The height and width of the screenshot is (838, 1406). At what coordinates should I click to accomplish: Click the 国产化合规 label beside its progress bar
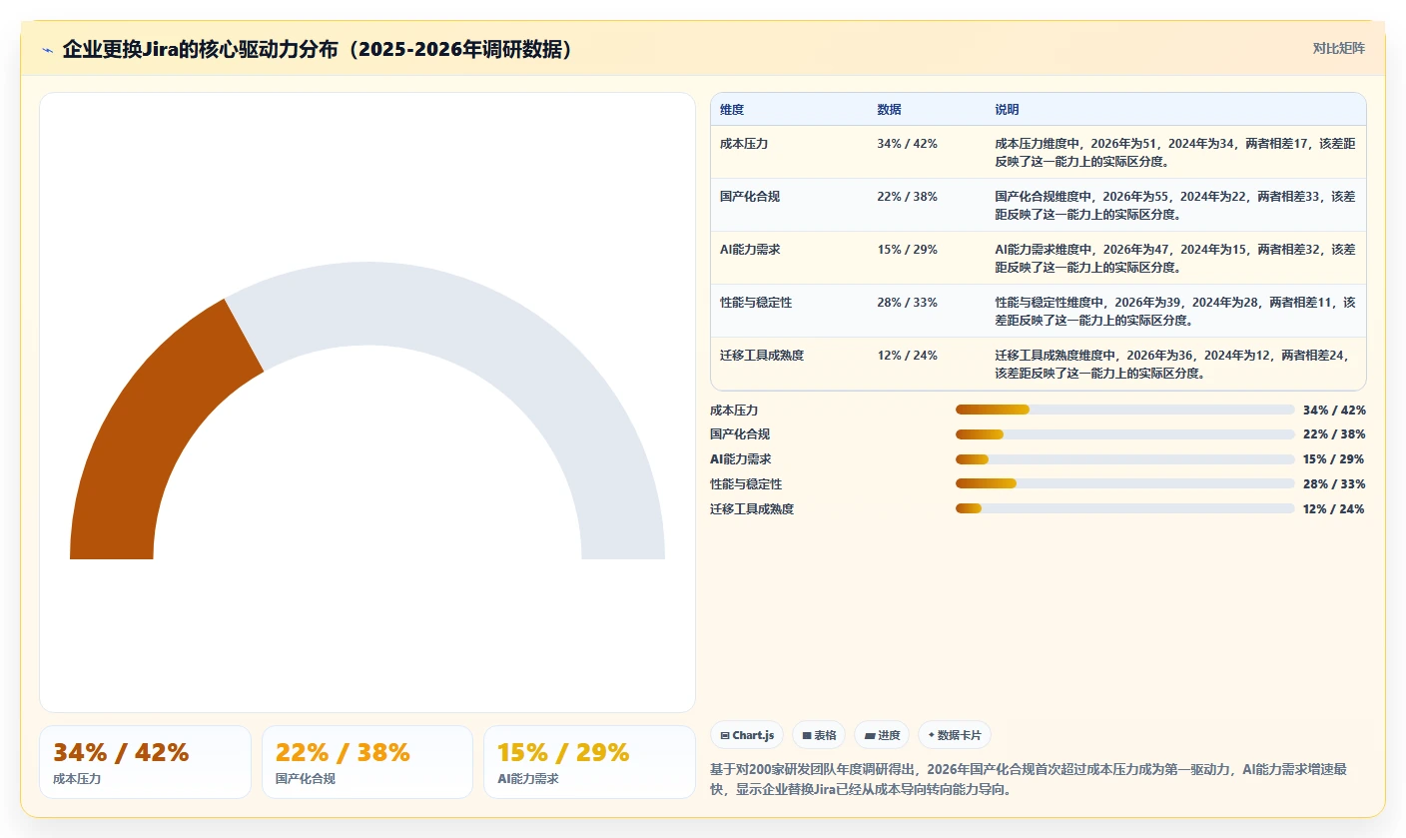click(740, 434)
